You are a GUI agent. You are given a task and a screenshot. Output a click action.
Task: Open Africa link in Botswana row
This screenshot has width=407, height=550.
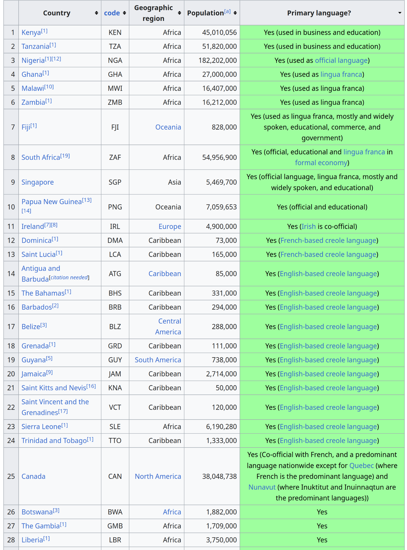(172, 512)
